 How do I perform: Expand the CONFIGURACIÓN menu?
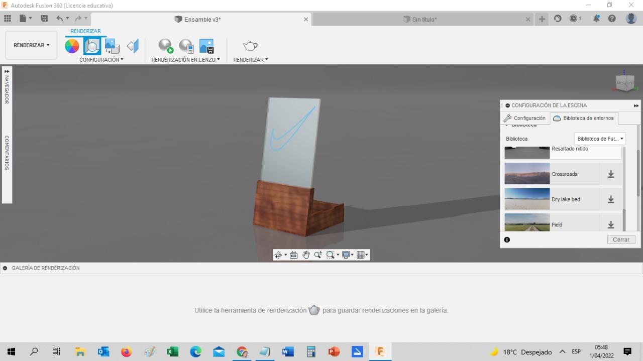(101, 60)
